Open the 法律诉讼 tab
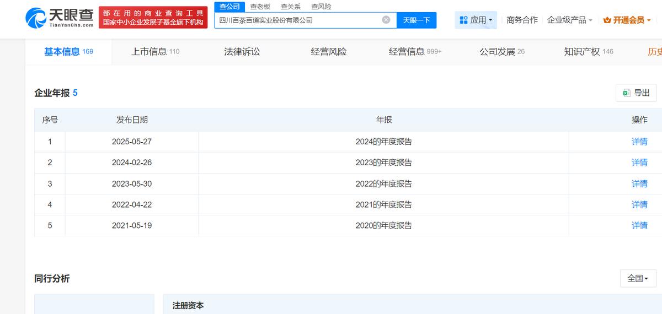 pyautogui.click(x=242, y=52)
